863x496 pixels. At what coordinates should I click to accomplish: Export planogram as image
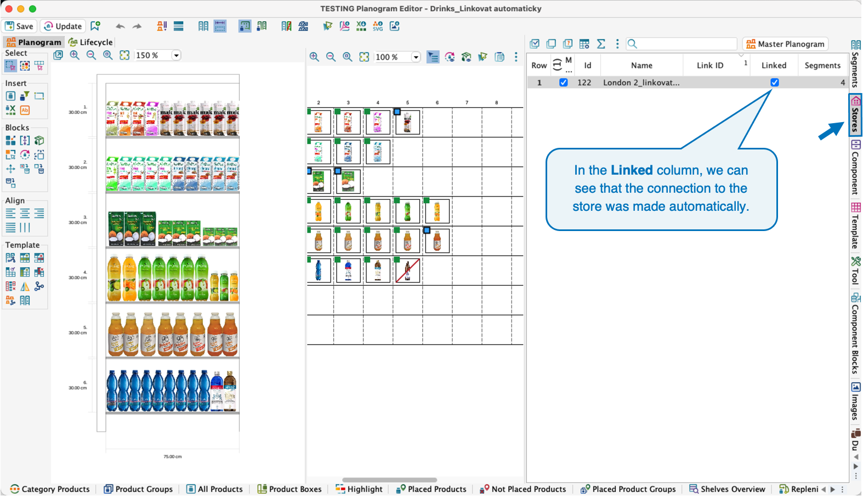(394, 26)
